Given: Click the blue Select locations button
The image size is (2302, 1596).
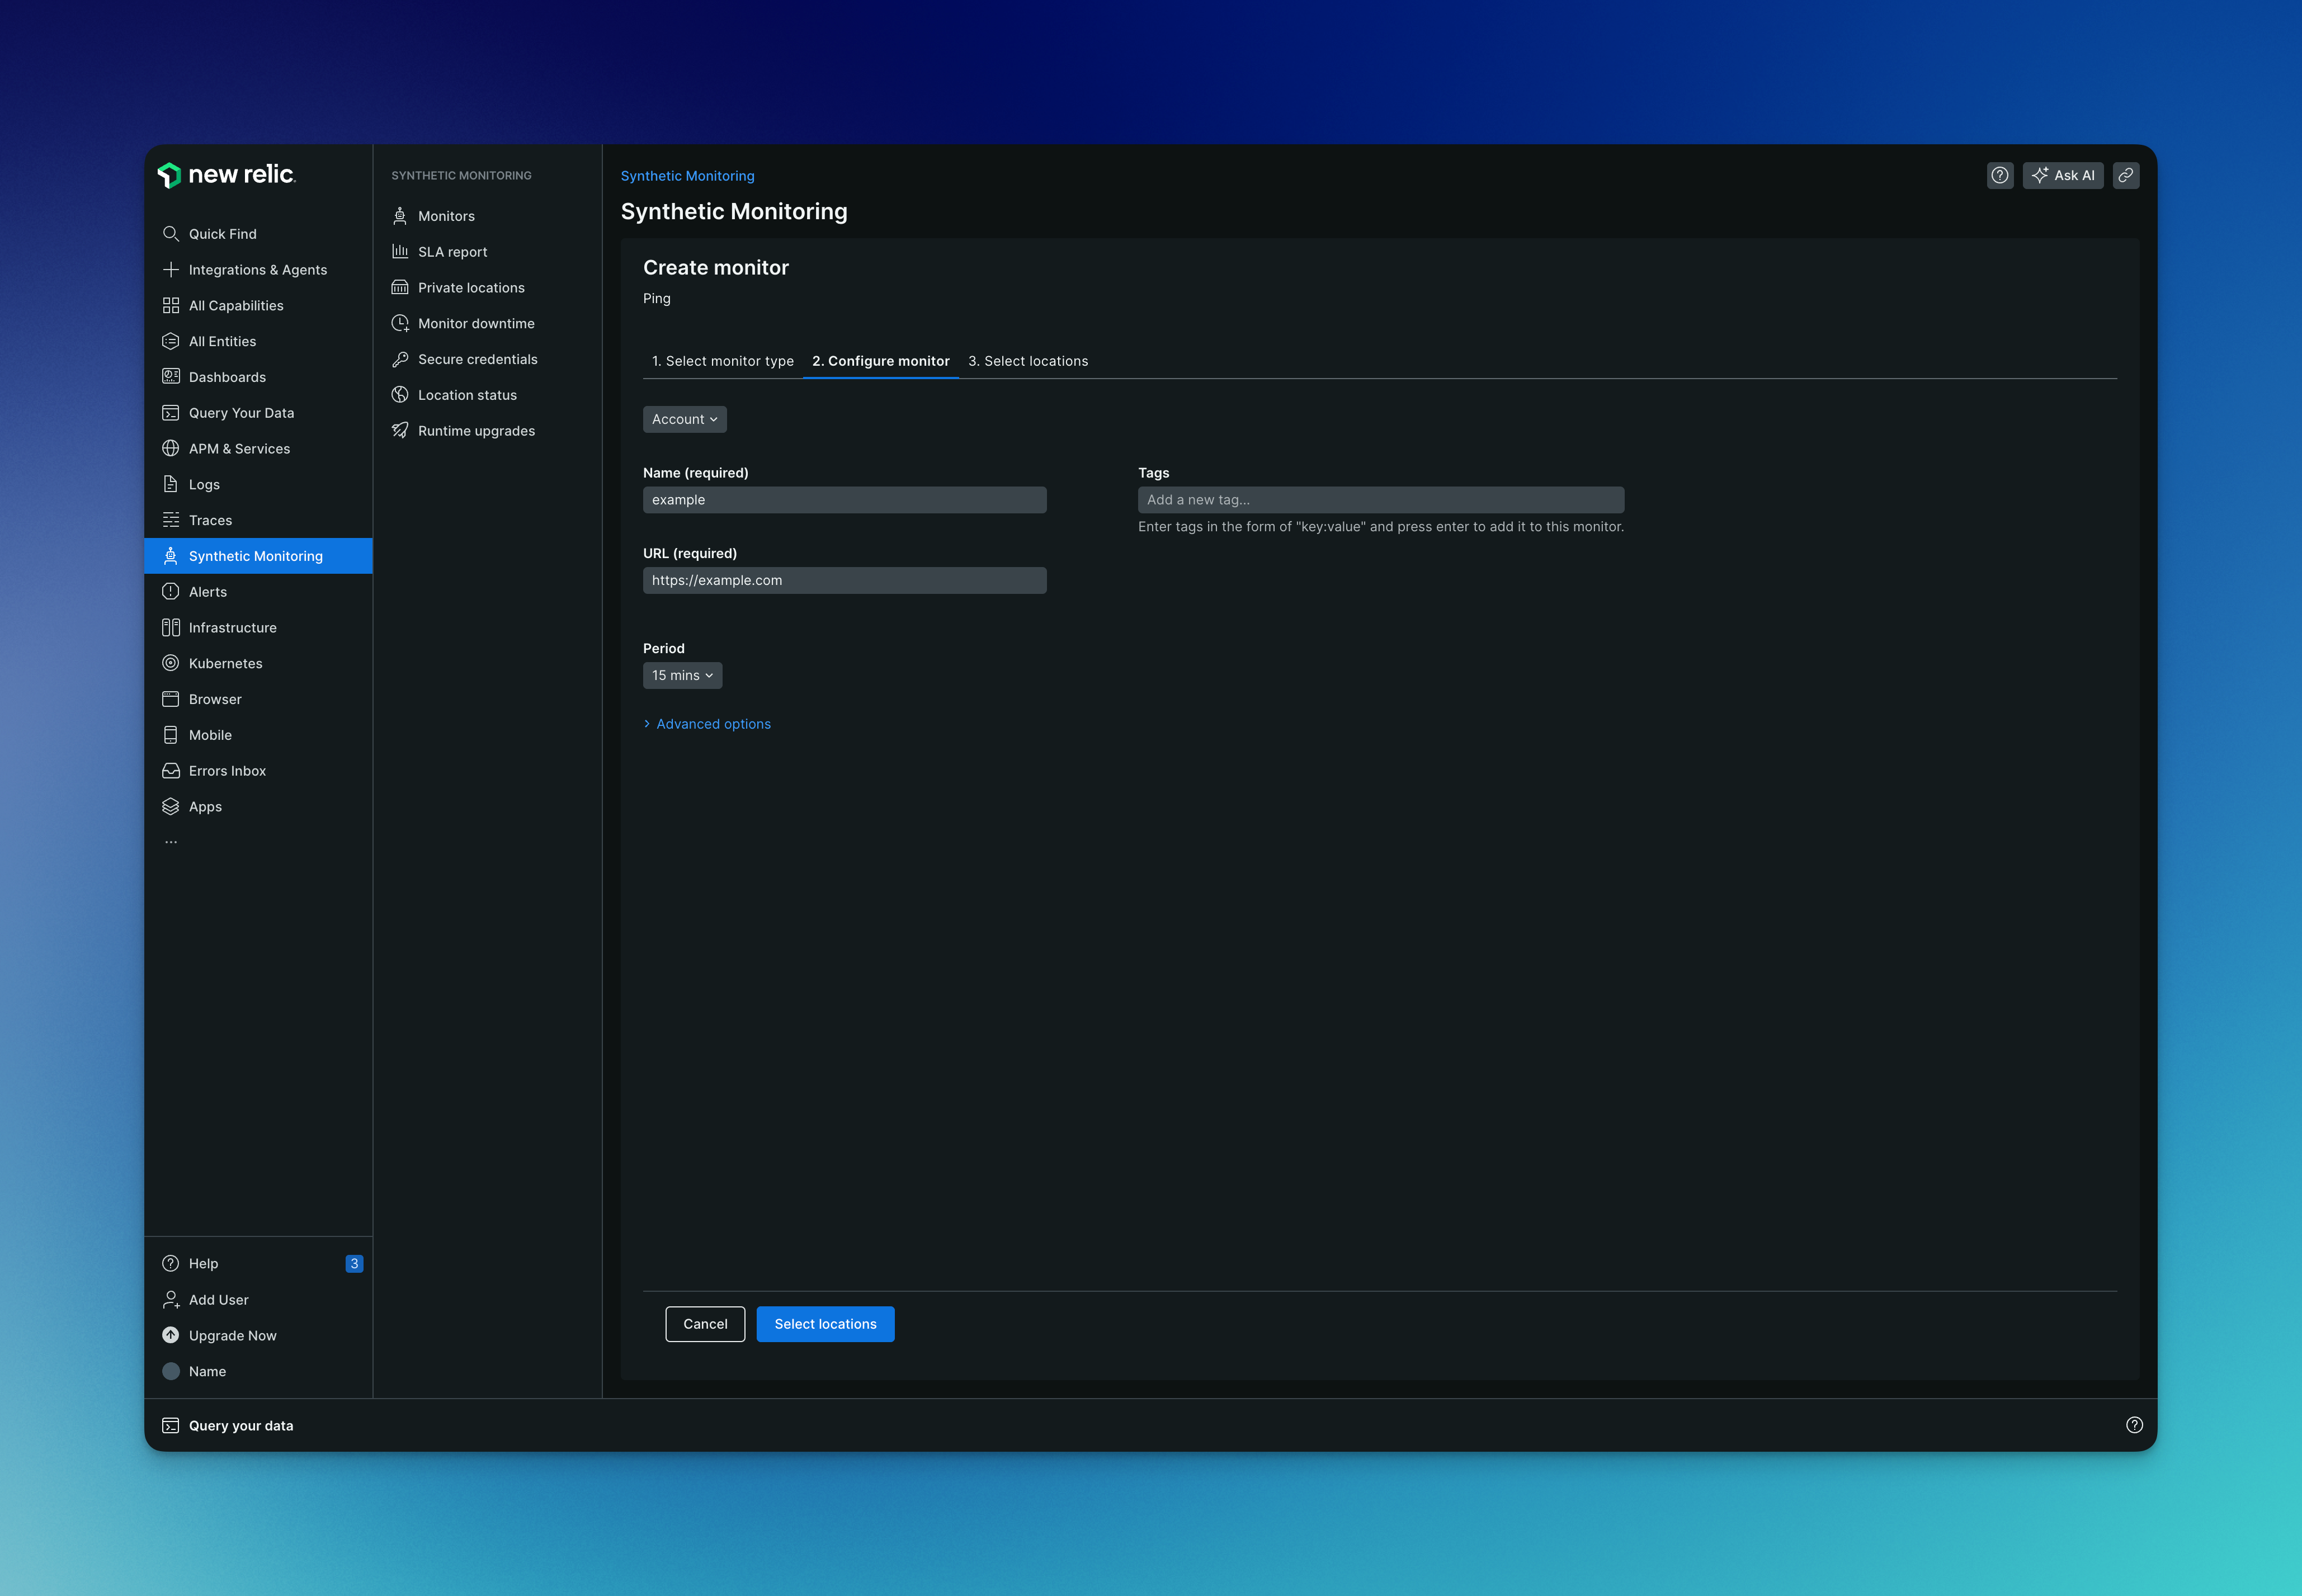Looking at the screenshot, I should (x=825, y=1324).
